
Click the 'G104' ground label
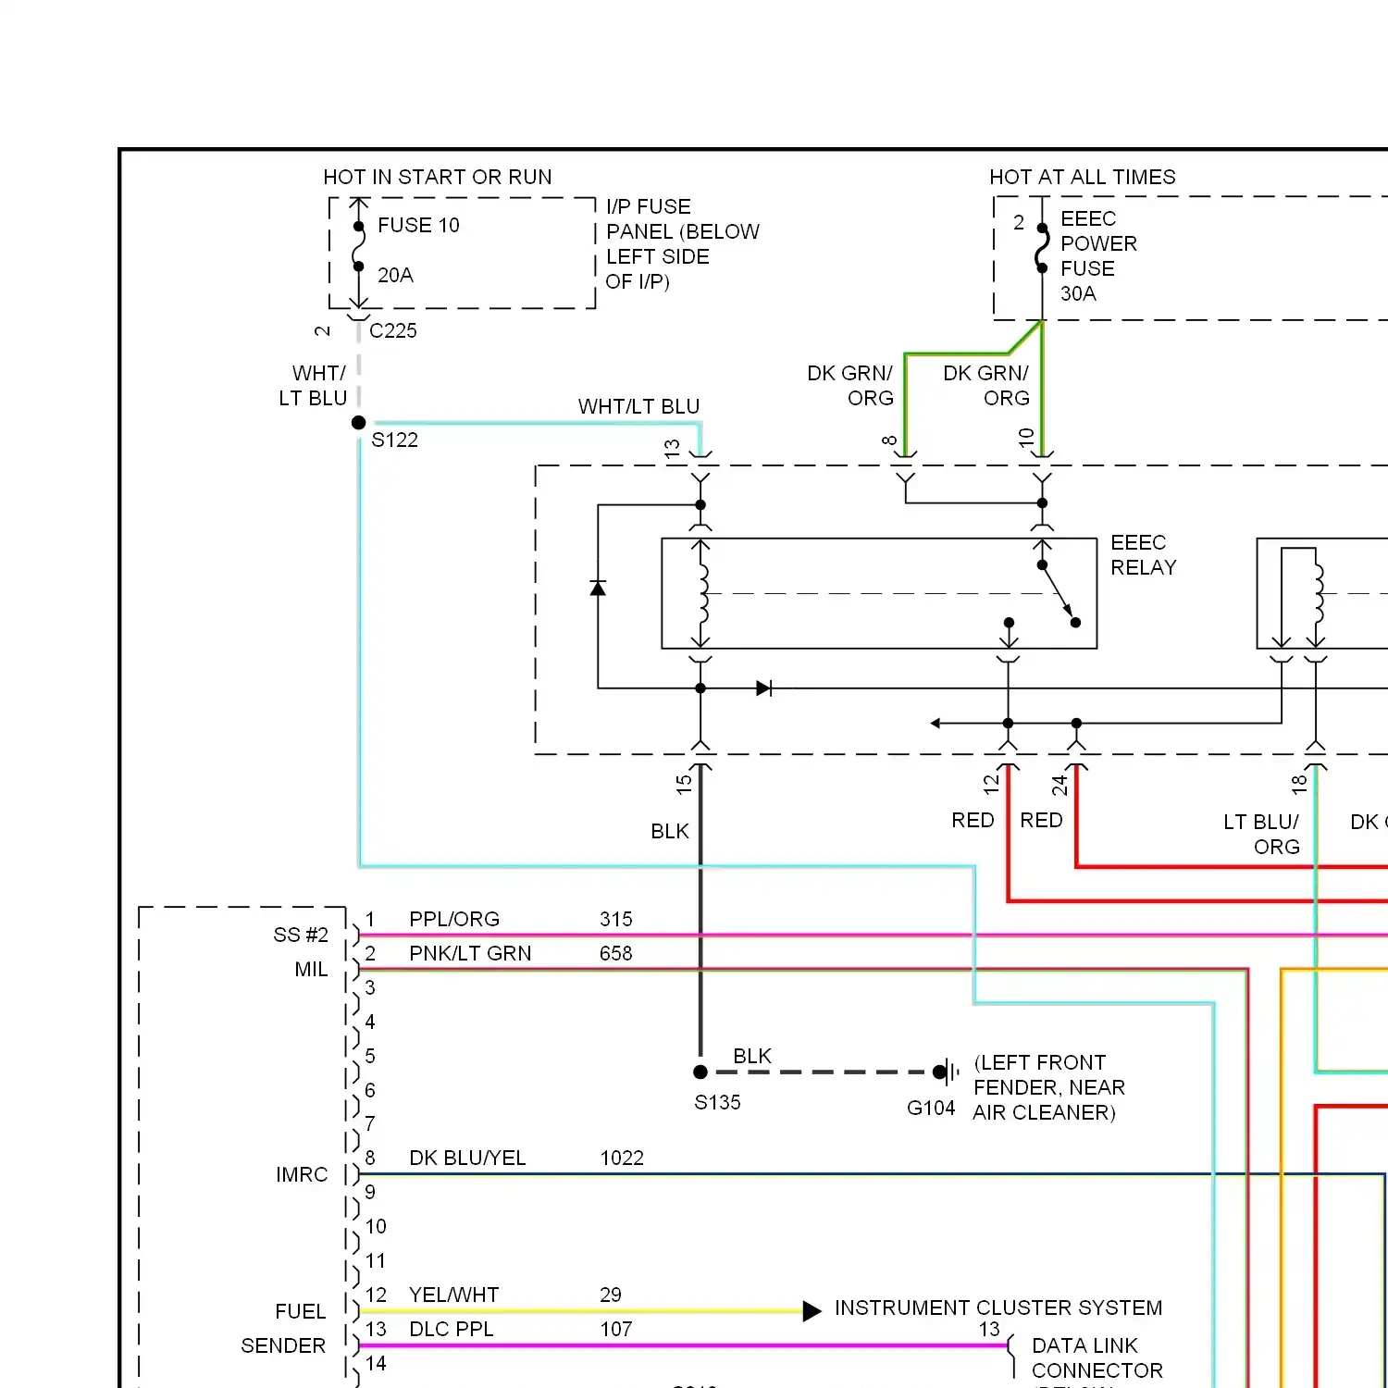(931, 1108)
